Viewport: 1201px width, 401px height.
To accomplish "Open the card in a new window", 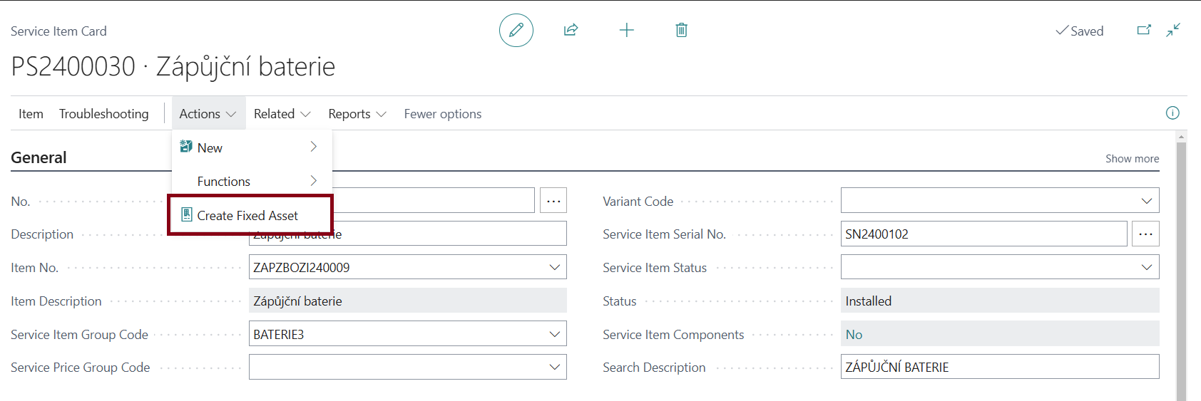I will coord(1144,30).
